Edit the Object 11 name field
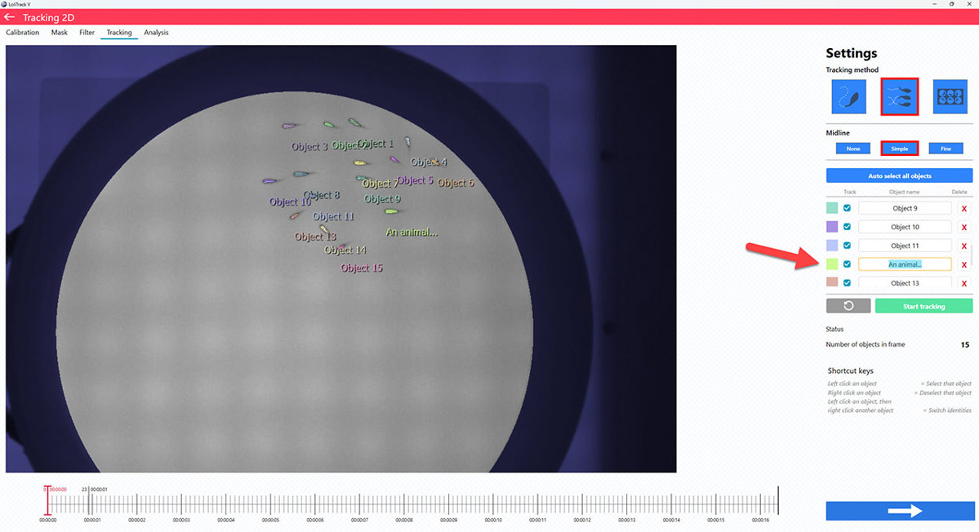 pyautogui.click(x=905, y=246)
